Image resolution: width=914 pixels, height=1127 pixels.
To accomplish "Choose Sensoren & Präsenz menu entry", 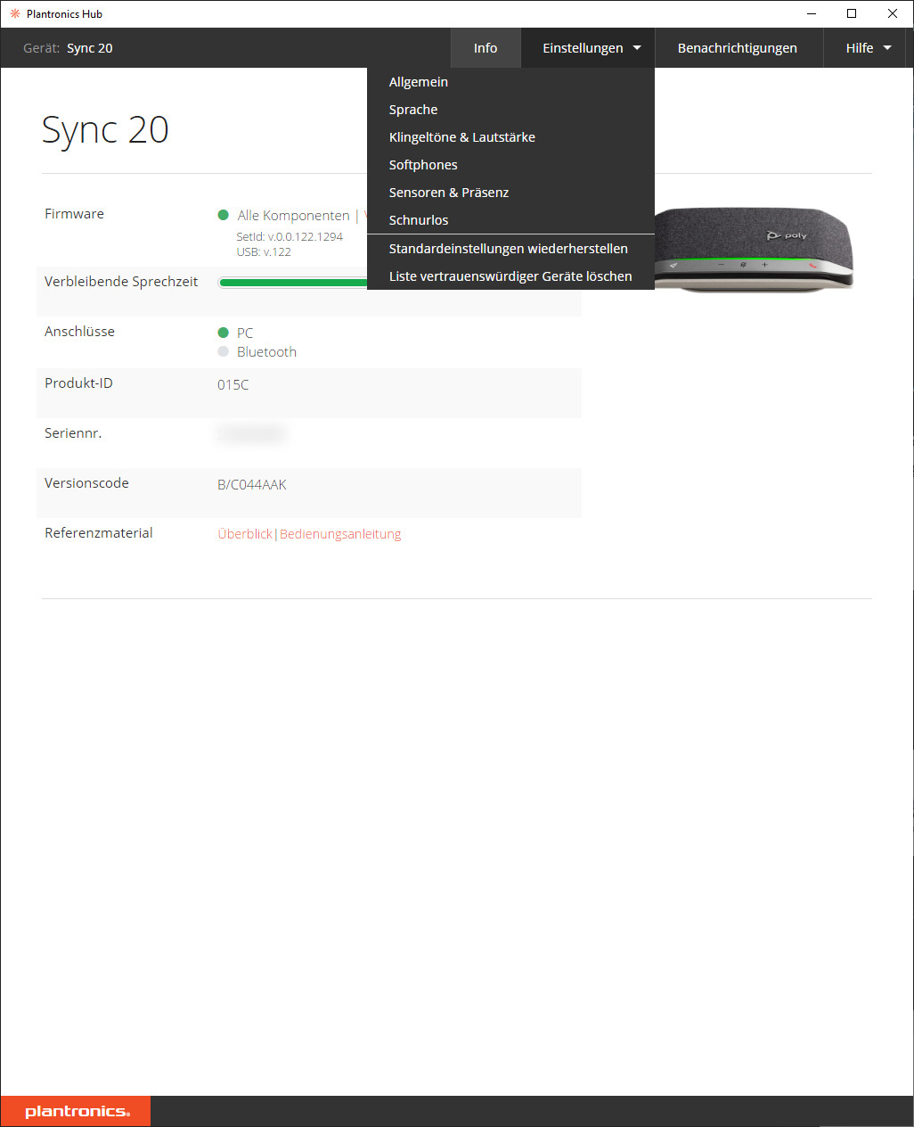I will coord(510,193).
